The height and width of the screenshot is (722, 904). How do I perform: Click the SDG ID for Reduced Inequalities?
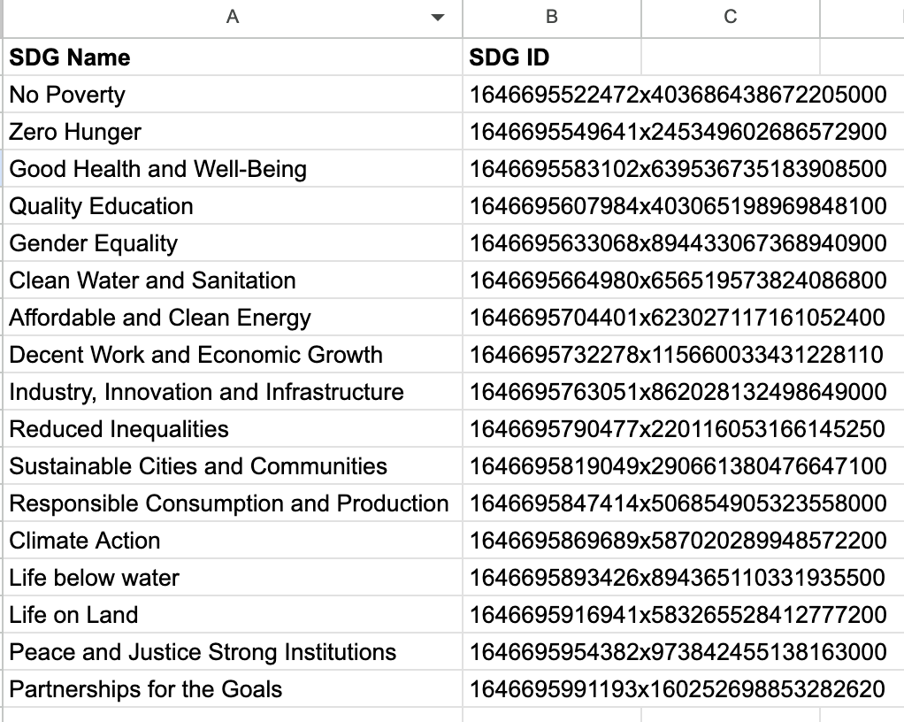pyautogui.click(x=678, y=429)
